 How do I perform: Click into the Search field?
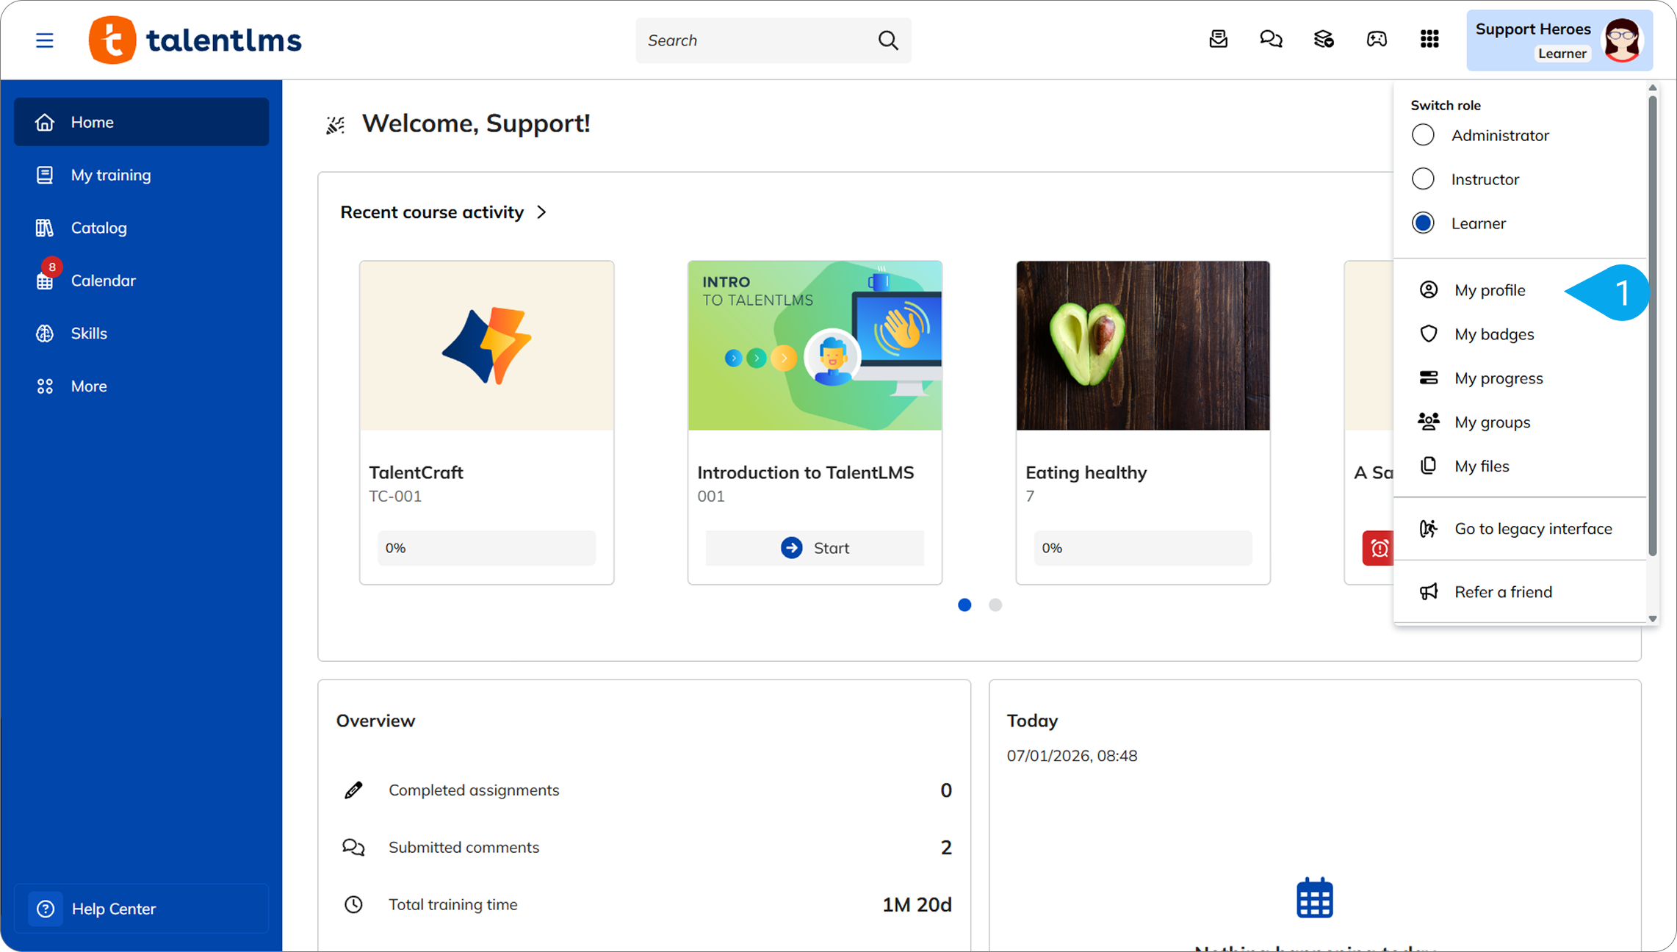tap(757, 40)
